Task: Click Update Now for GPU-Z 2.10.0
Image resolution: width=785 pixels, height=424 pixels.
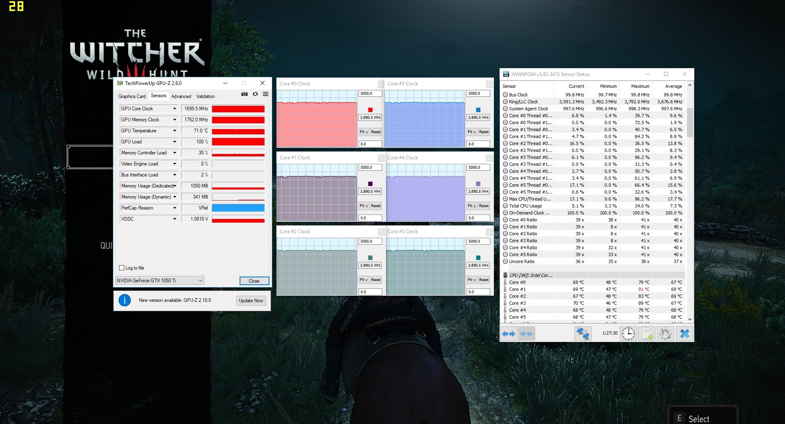Action: tap(251, 301)
